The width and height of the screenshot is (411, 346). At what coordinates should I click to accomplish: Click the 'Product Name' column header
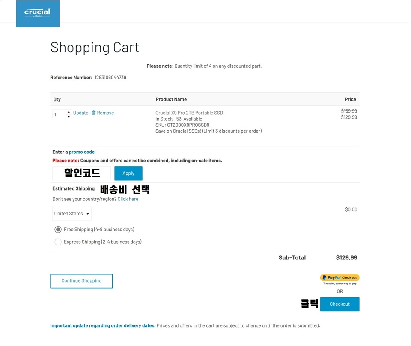(171, 99)
